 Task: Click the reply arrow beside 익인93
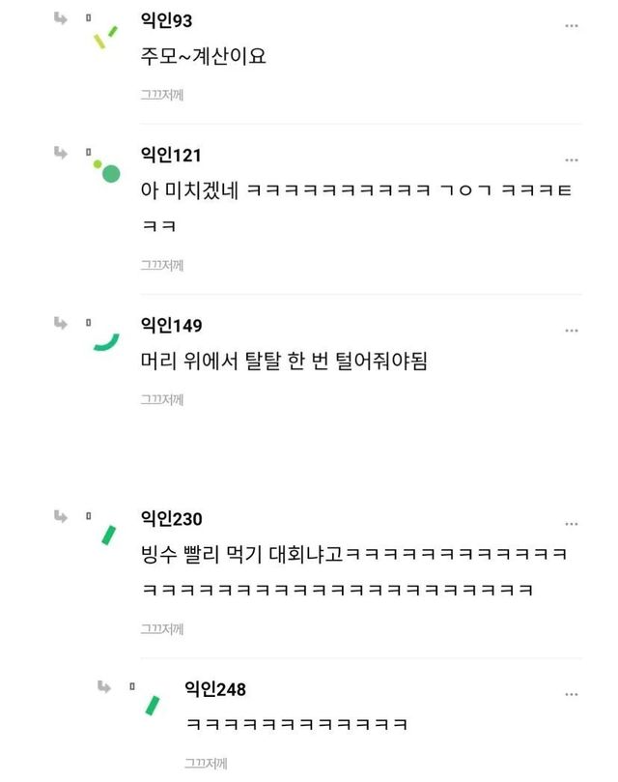pyautogui.click(x=60, y=18)
